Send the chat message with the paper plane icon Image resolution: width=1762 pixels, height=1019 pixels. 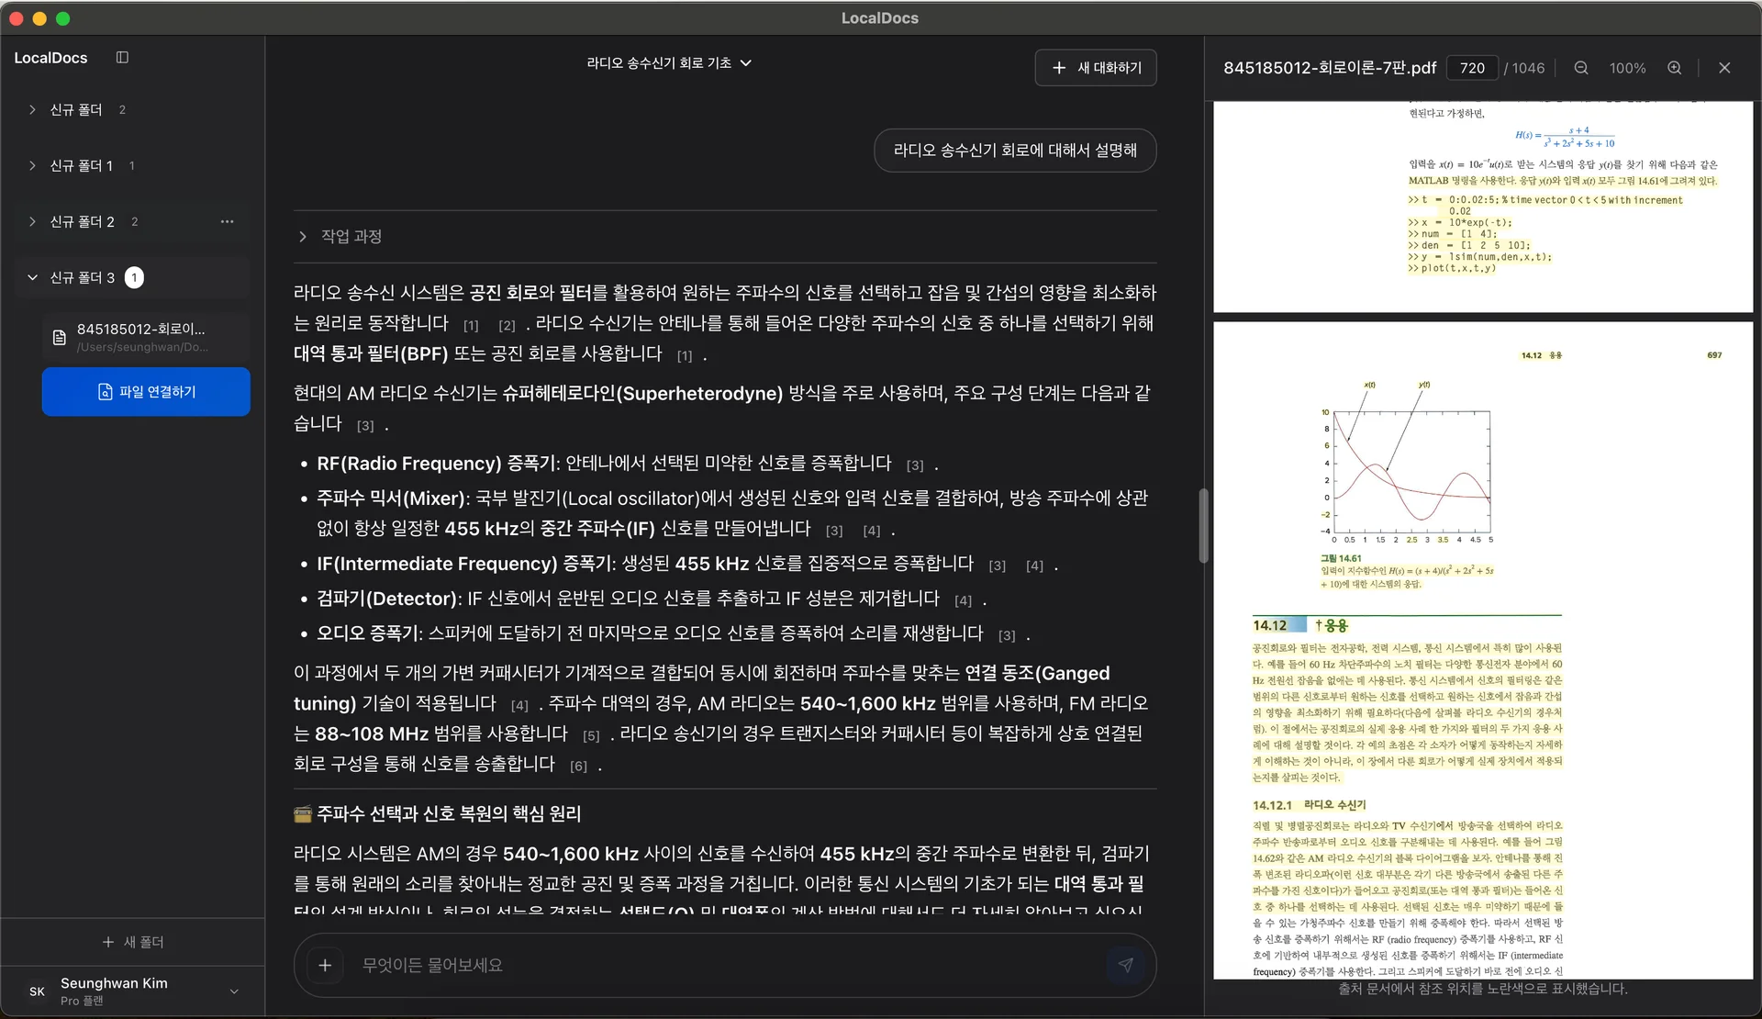pos(1126,965)
